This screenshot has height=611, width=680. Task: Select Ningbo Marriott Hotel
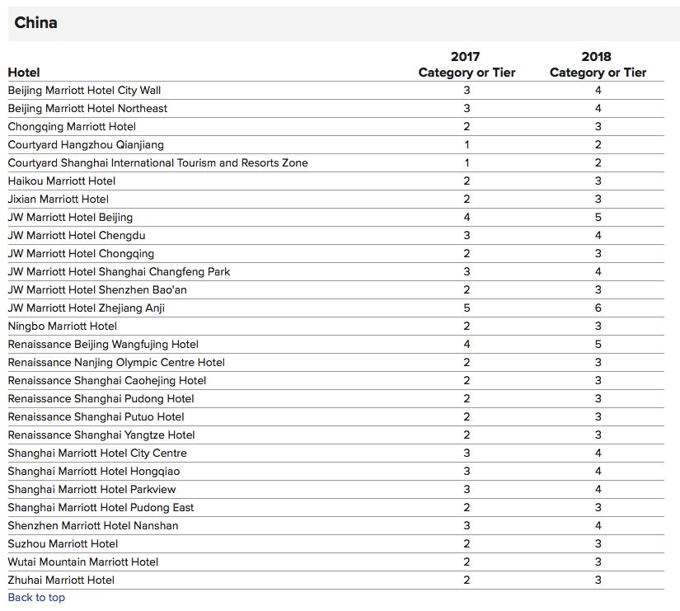(63, 327)
